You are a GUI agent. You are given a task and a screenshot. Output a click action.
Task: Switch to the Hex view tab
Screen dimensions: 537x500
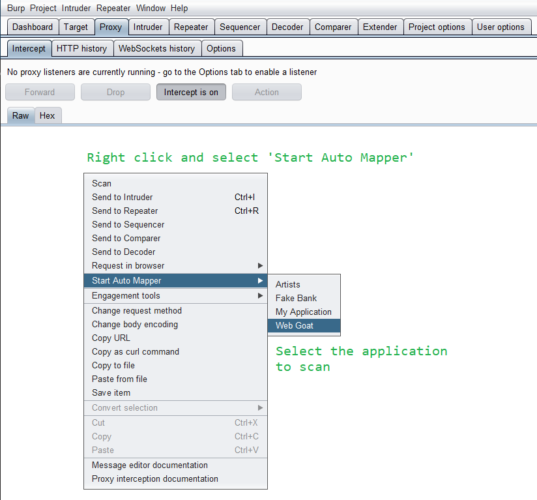point(47,115)
